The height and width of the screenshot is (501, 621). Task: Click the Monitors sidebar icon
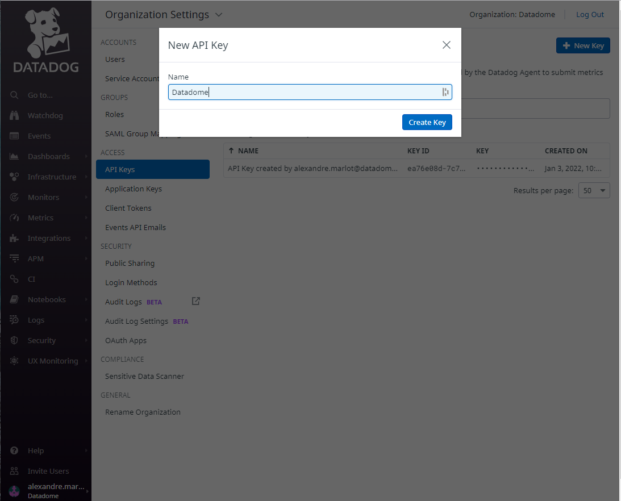point(14,197)
